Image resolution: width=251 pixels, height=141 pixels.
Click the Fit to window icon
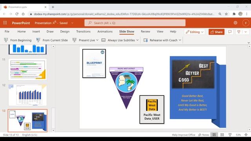[x=246, y=135]
